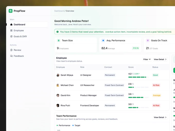Click Michael Chen's At Risk status badge

click(x=156, y=85)
